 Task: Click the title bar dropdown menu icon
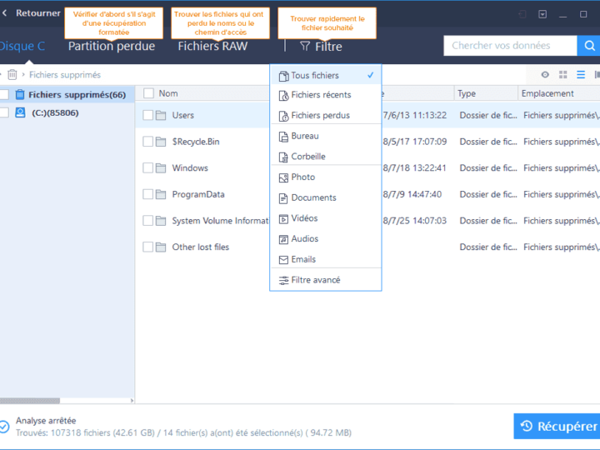point(542,14)
